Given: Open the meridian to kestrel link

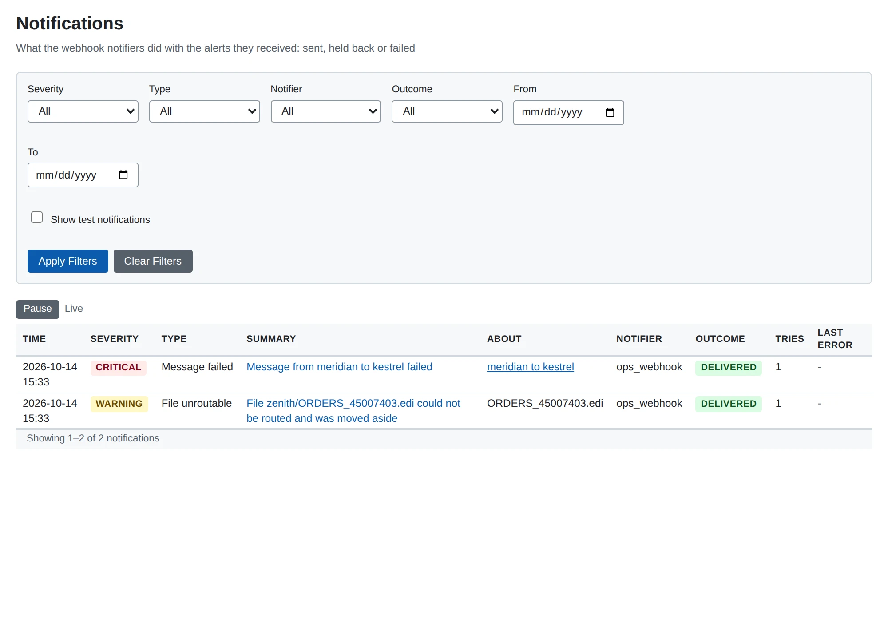Looking at the screenshot, I should (x=531, y=367).
